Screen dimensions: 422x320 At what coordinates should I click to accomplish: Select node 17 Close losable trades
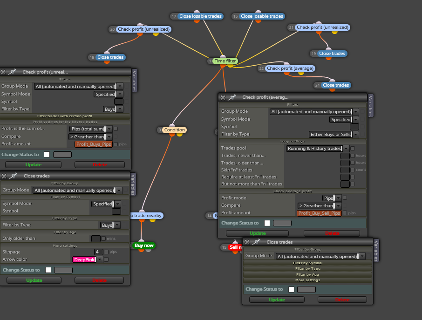[x=200, y=16]
